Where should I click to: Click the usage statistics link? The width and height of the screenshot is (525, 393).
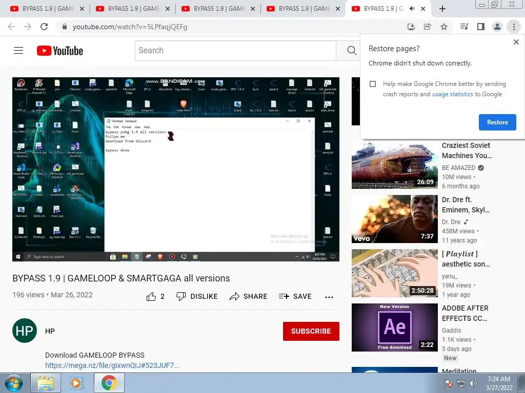tap(452, 94)
